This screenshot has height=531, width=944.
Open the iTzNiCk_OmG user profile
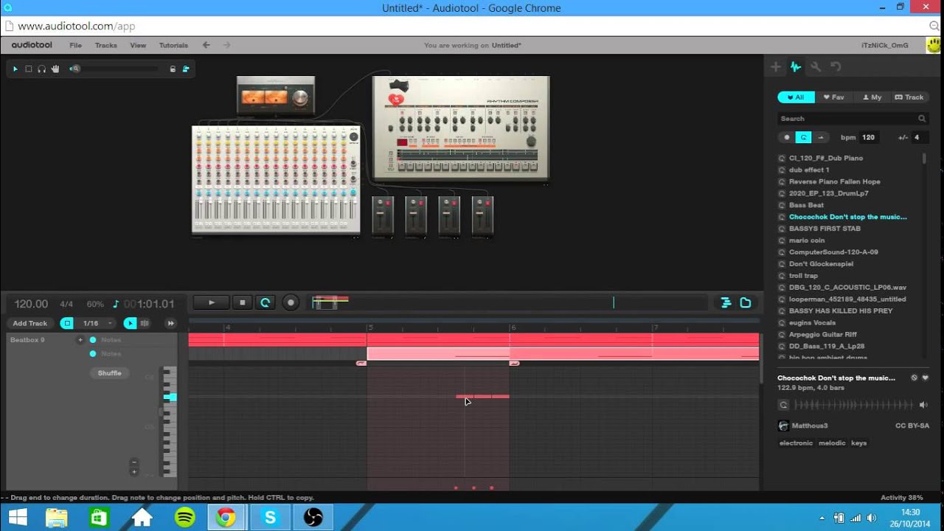click(884, 45)
